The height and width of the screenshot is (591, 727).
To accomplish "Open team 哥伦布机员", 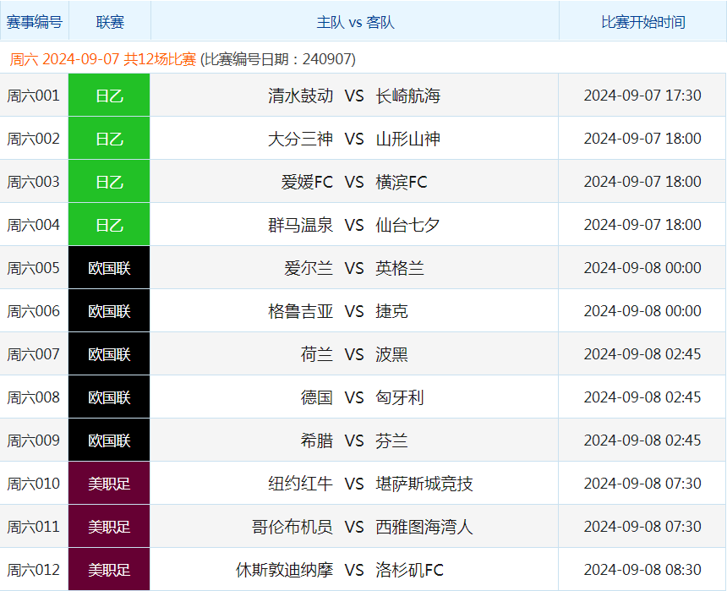I will tap(292, 527).
